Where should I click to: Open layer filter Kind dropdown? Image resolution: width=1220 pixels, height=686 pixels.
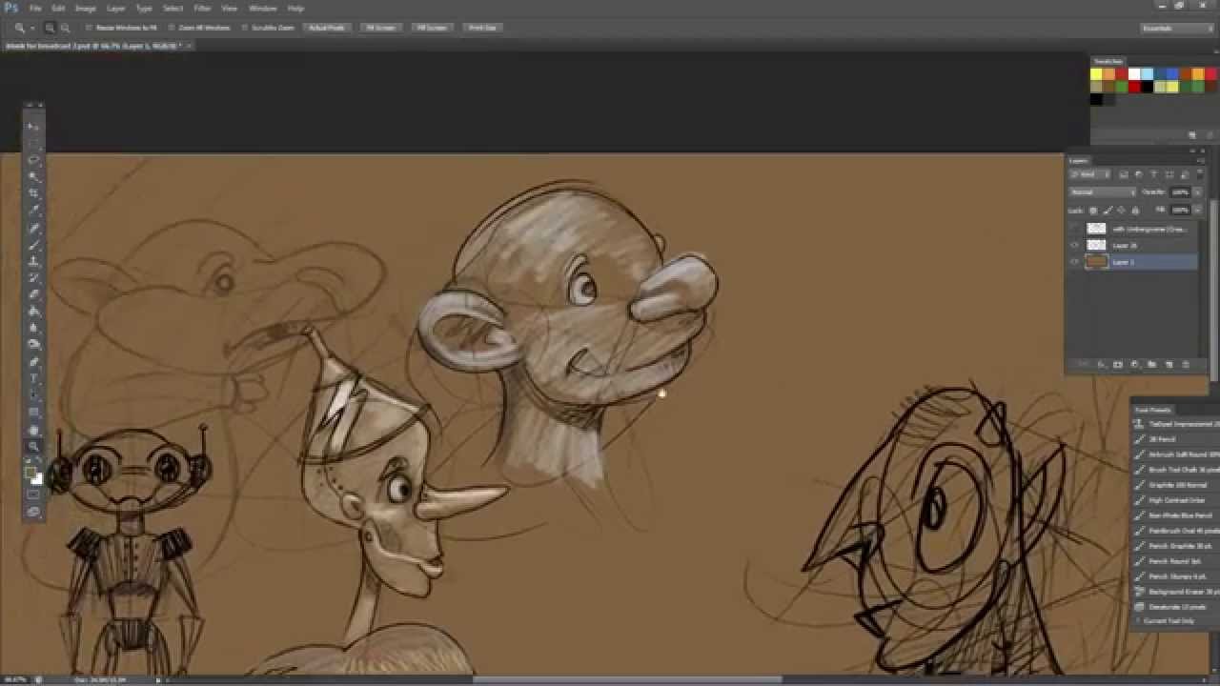point(1090,174)
